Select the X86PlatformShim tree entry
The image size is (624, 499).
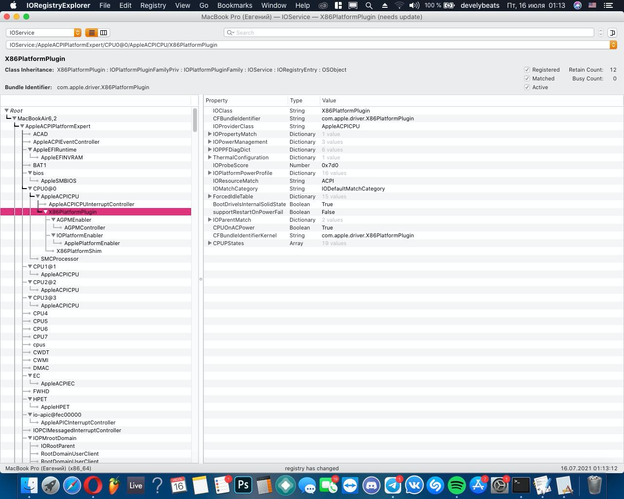[79, 251]
